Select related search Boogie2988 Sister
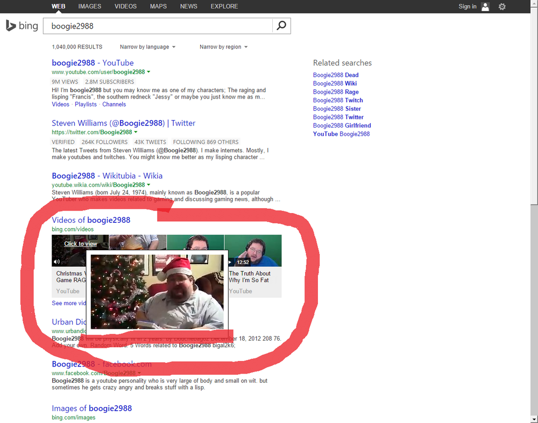 [x=337, y=109]
